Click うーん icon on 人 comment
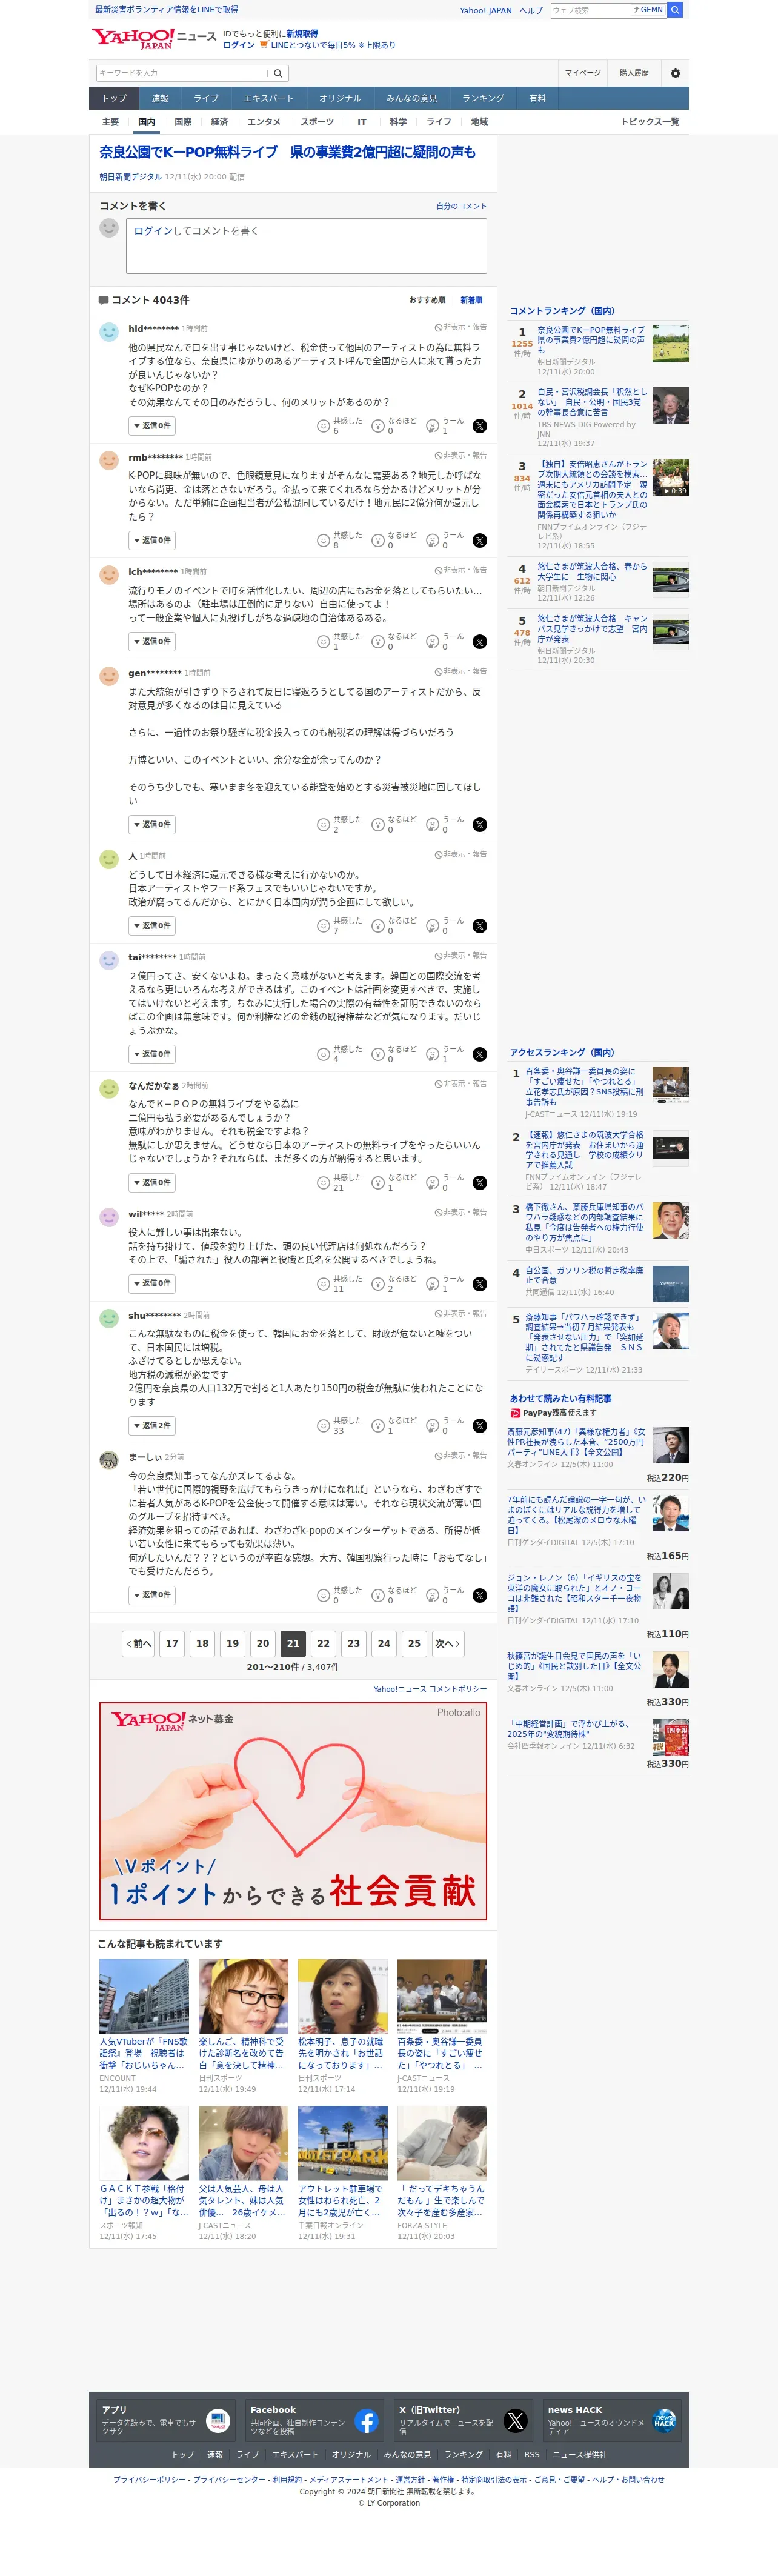Viewport: 778px width, 2576px height. click(x=433, y=926)
